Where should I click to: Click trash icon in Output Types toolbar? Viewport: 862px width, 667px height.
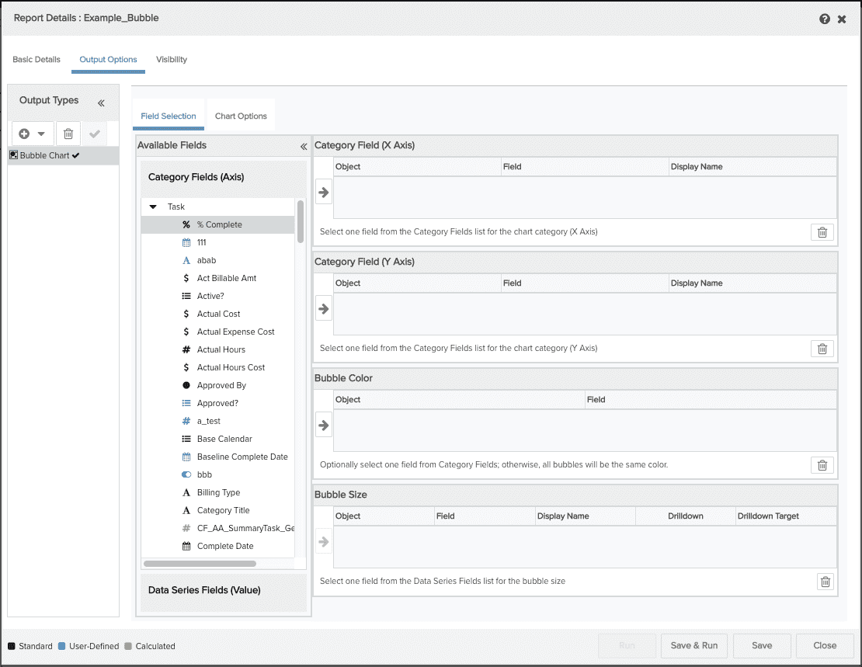[x=68, y=134]
